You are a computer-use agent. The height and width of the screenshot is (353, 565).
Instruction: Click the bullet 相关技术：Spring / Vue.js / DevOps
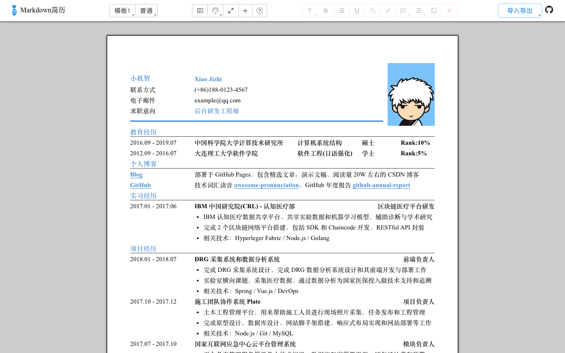point(251,291)
